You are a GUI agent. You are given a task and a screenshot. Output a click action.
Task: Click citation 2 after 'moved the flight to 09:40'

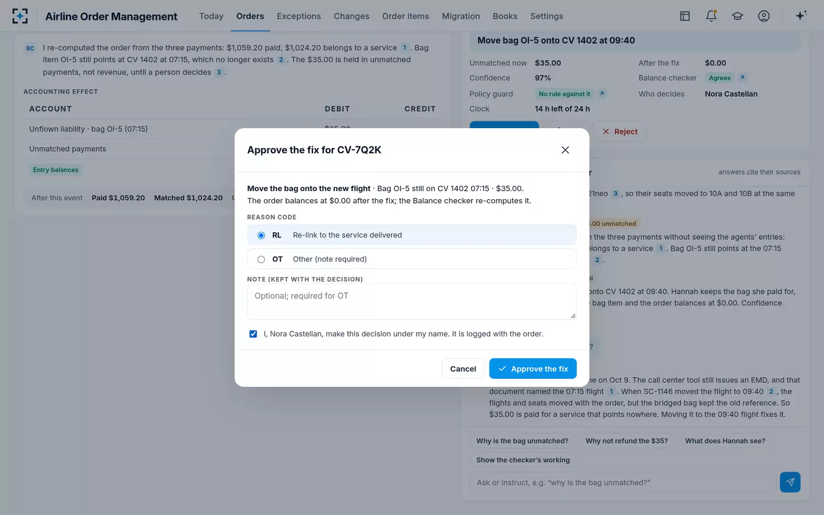pyautogui.click(x=771, y=391)
